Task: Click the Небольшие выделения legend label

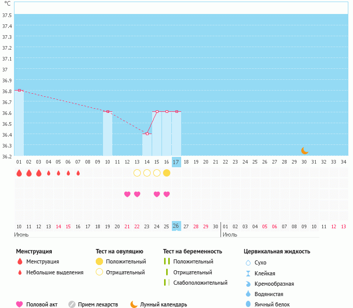Action: click(55, 272)
